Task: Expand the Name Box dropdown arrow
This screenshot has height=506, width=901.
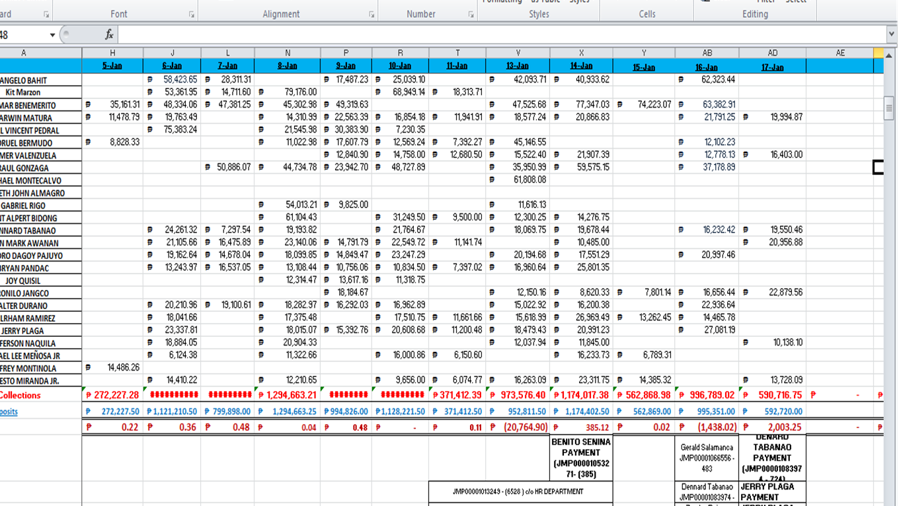Action: pyautogui.click(x=52, y=35)
